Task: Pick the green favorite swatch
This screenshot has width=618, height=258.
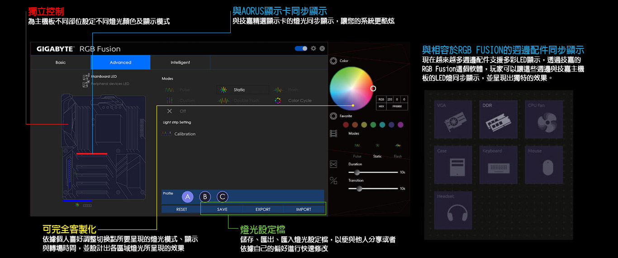Action: tap(373, 125)
